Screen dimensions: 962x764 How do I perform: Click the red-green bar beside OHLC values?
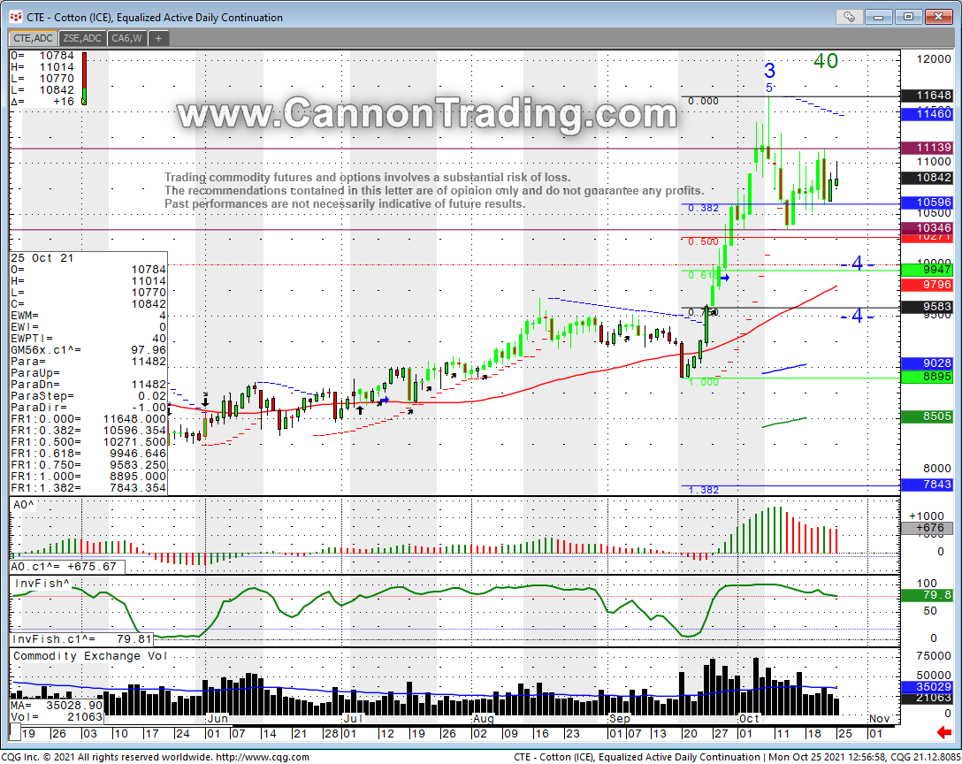[x=84, y=79]
